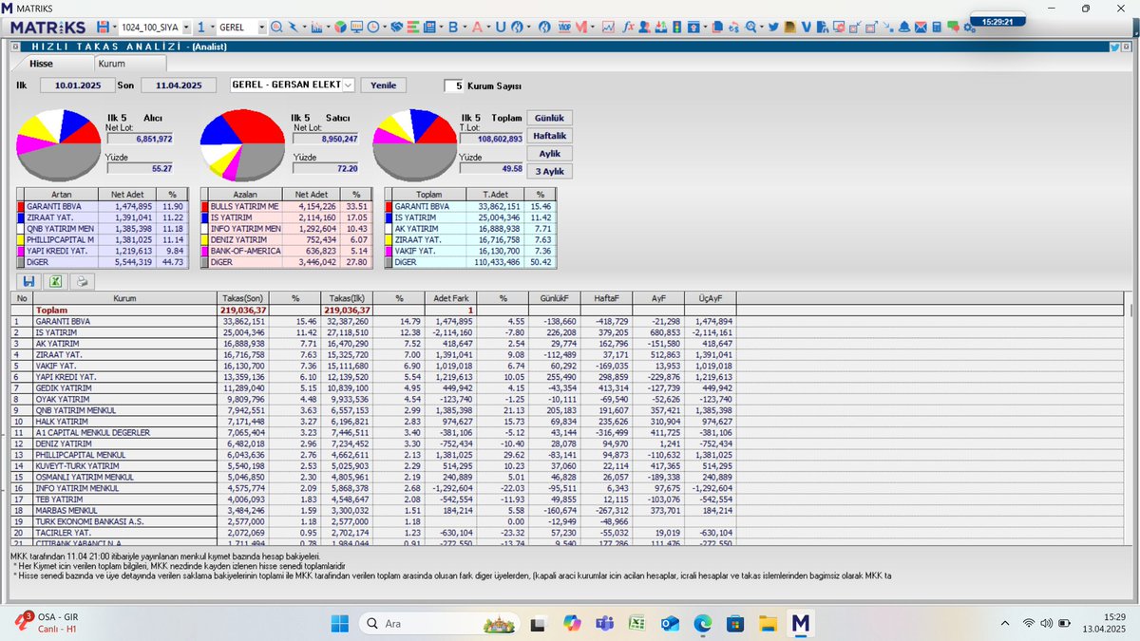Image resolution: width=1140 pixels, height=641 pixels.
Task: Open the settings gears icon in toolbar
Action: pyautogui.click(x=969, y=27)
